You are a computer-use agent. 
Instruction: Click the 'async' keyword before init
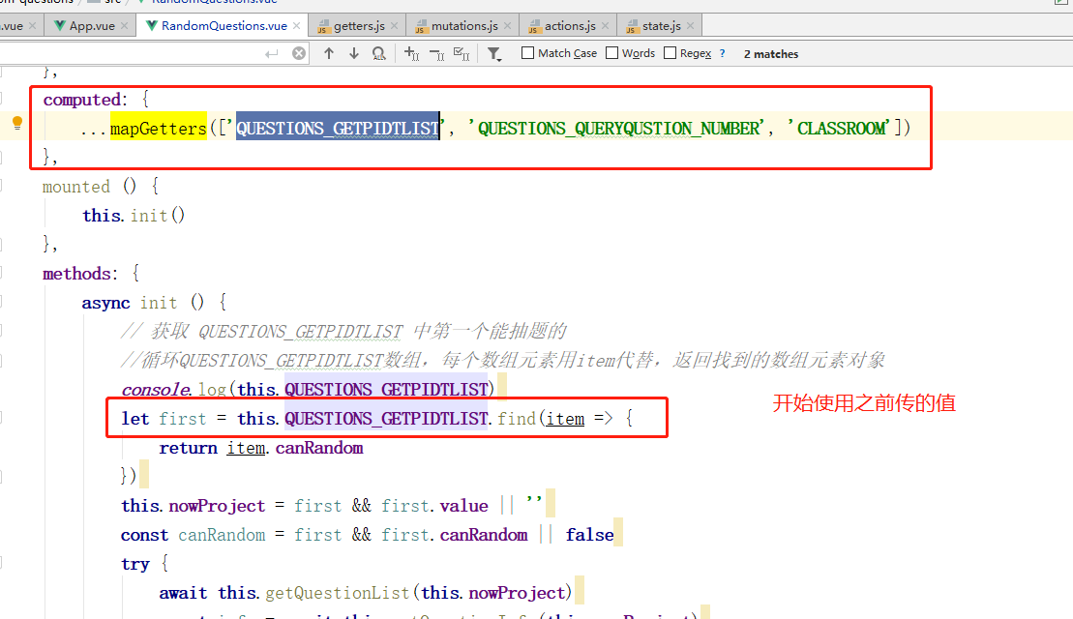point(106,303)
